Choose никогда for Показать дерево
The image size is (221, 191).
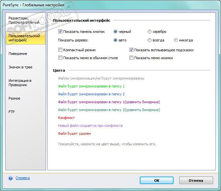click(176, 40)
